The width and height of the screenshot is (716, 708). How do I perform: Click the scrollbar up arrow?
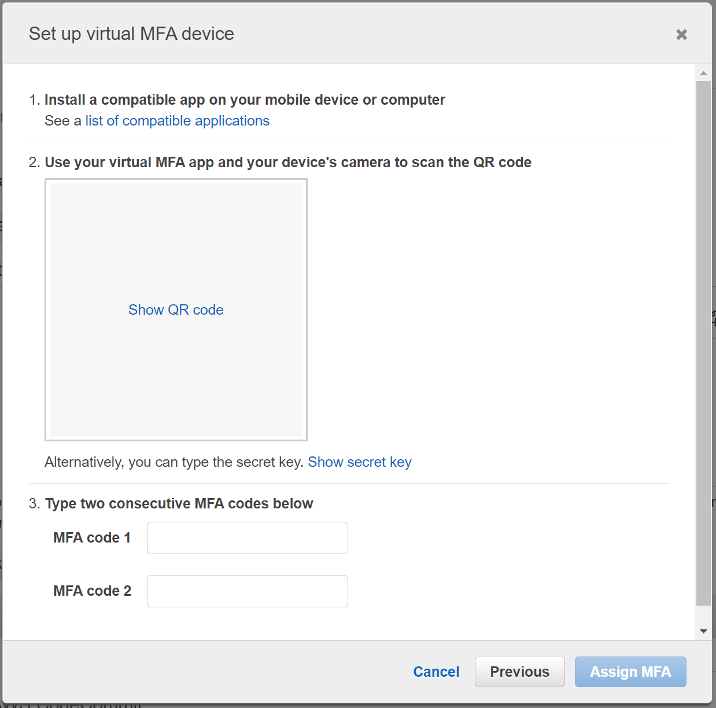703,73
